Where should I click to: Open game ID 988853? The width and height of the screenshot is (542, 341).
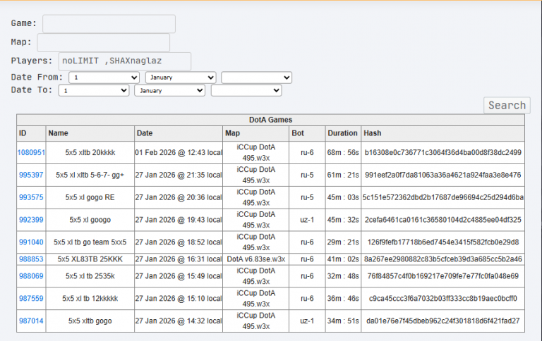[31, 259]
